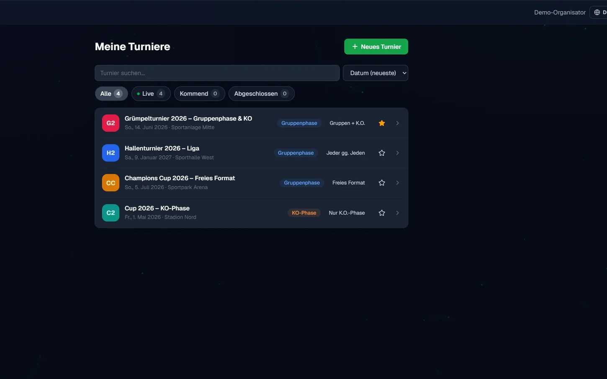
Task: Switch to the Live filter tab
Action: pyautogui.click(x=151, y=94)
